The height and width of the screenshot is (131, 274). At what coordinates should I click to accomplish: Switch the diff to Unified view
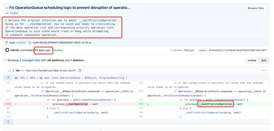click(x=252, y=60)
